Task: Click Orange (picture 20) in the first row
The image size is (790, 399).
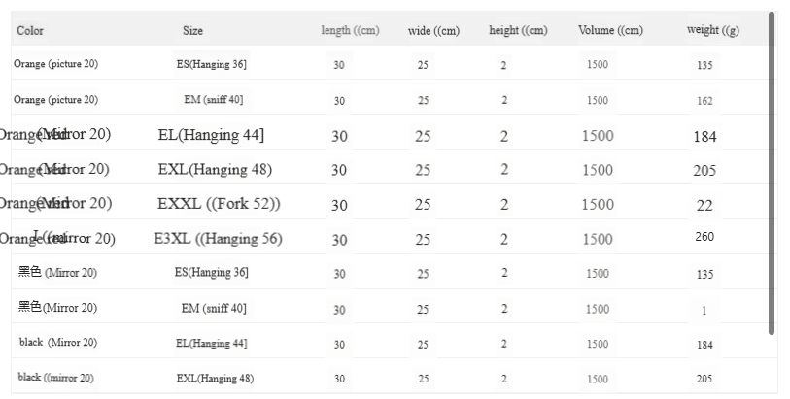Action: click(x=55, y=64)
